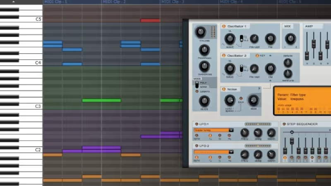Activate step 5 button in sequencer
Screen dimensions: 331x186
pyautogui.click(x=312, y=157)
